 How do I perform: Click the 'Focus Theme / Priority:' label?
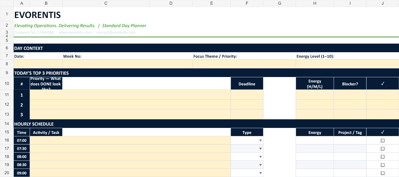point(215,56)
